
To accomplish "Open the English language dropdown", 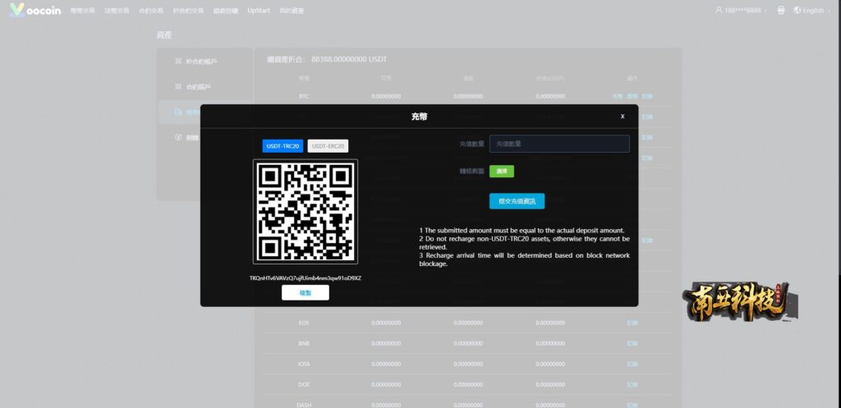I will [816, 10].
